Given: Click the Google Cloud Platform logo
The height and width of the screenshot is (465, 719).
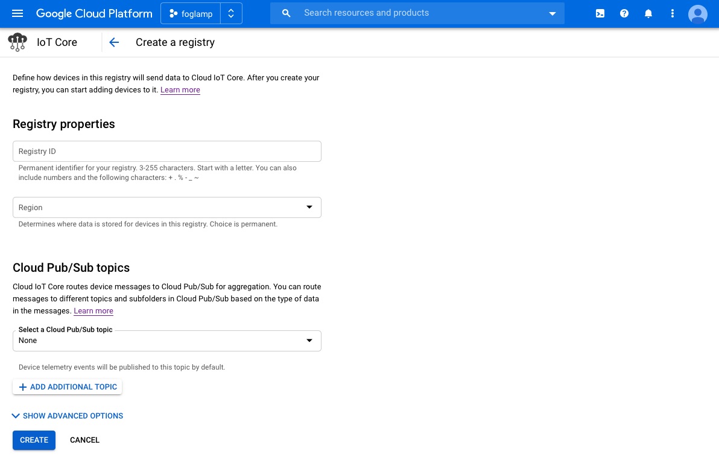Looking at the screenshot, I should (x=94, y=13).
